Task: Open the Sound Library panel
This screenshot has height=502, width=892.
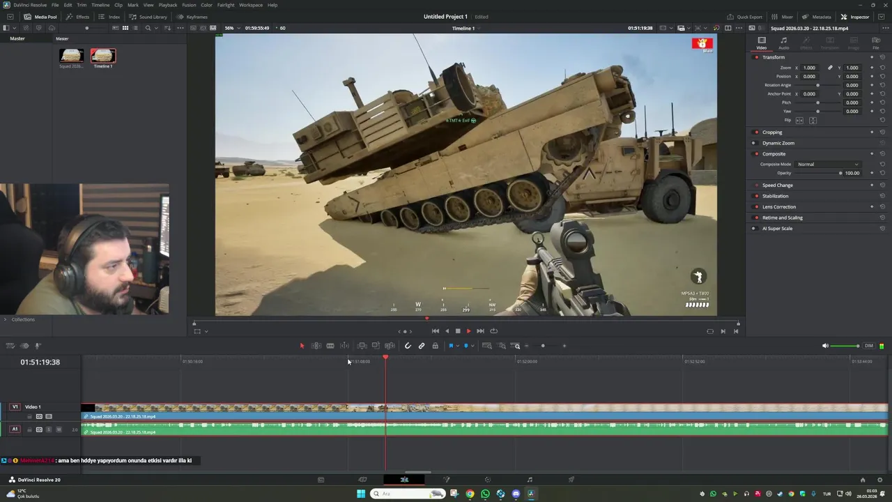Action: tap(148, 17)
